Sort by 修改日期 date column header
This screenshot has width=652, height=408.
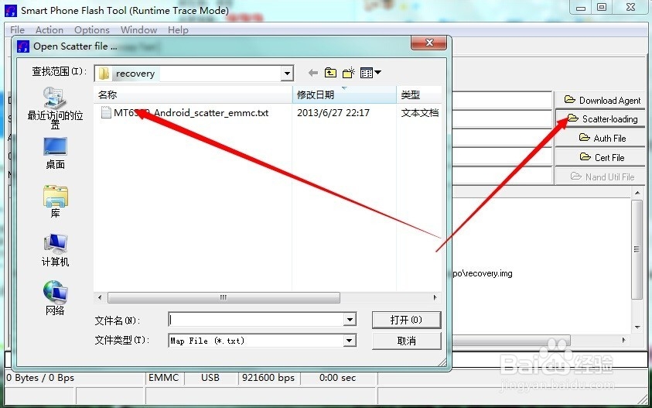click(x=344, y=95)
